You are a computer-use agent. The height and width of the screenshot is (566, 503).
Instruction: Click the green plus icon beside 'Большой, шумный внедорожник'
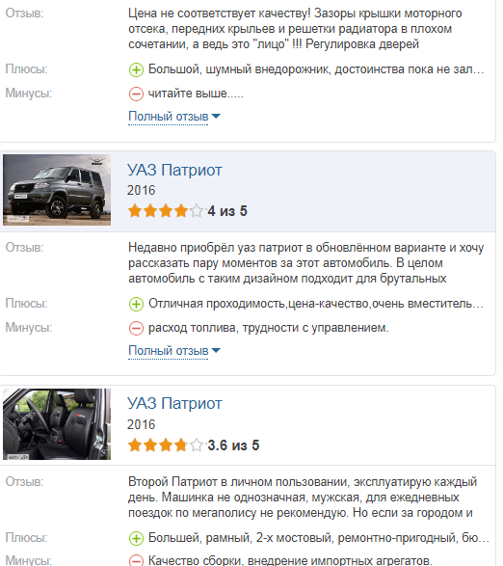[136, 69]
